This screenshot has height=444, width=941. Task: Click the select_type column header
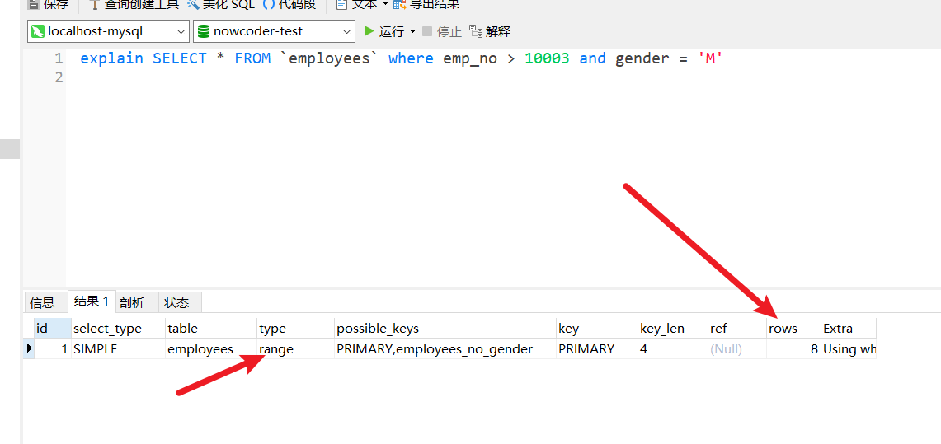[x=118, y=329]
